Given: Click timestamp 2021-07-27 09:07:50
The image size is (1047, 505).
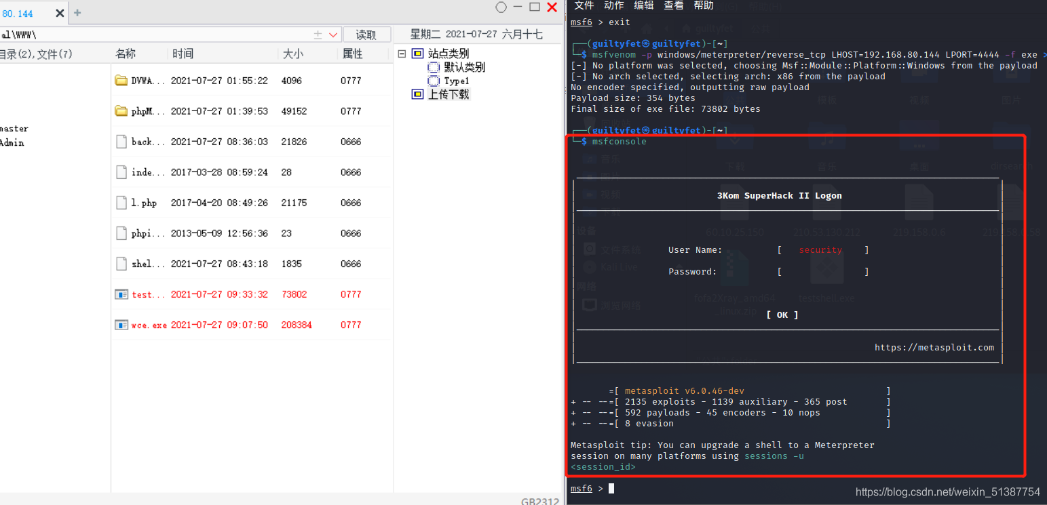Looking at the screenshot, I should (219, 325).
